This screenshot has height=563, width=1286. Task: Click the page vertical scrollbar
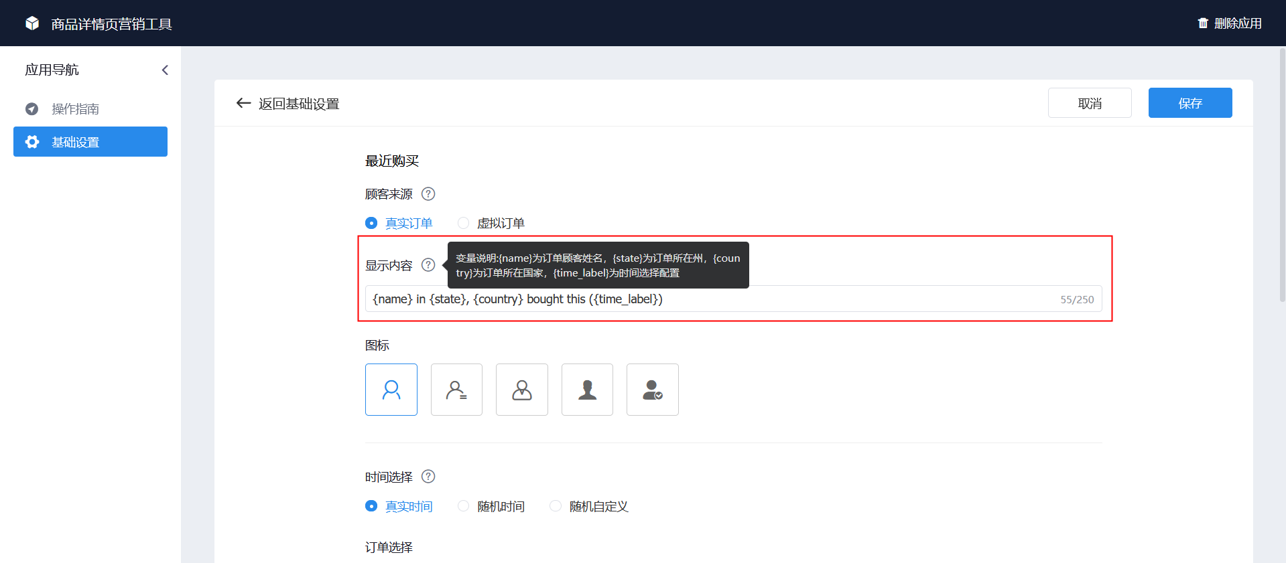(x=1282, y=174)
